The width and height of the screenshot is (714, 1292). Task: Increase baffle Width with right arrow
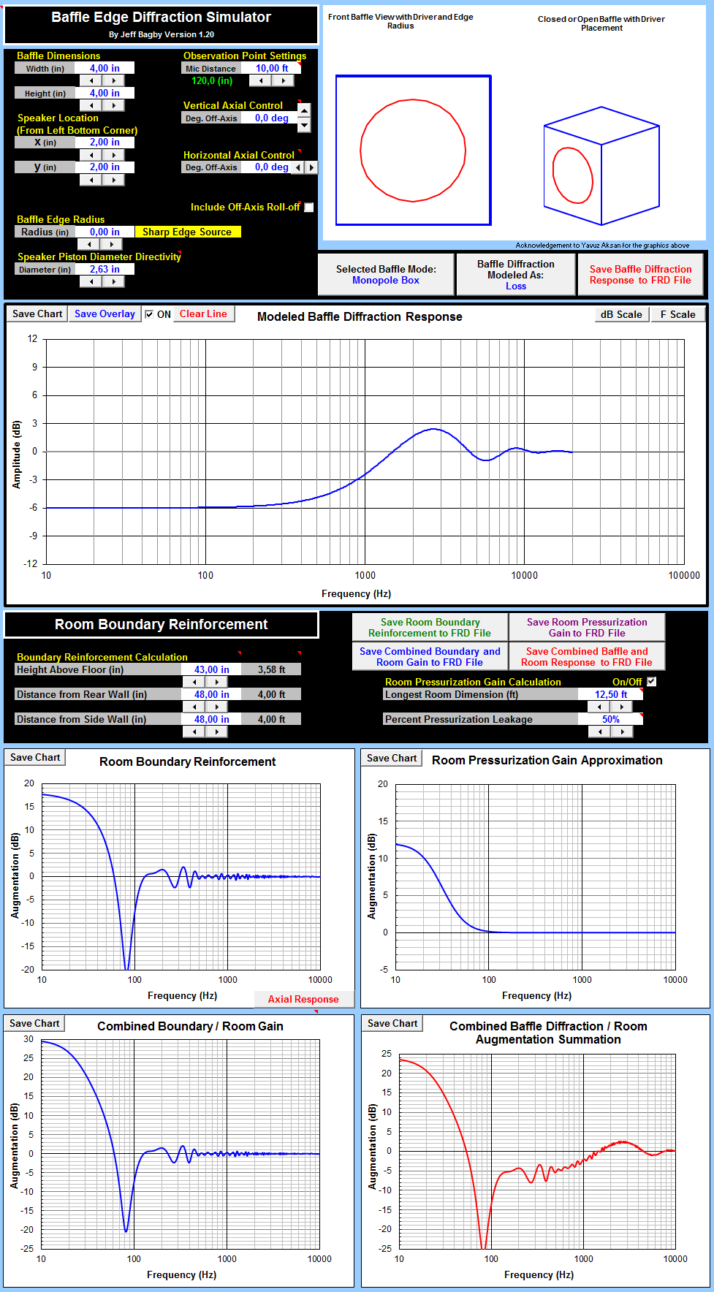pyautogui.click(x=113, y=81)
